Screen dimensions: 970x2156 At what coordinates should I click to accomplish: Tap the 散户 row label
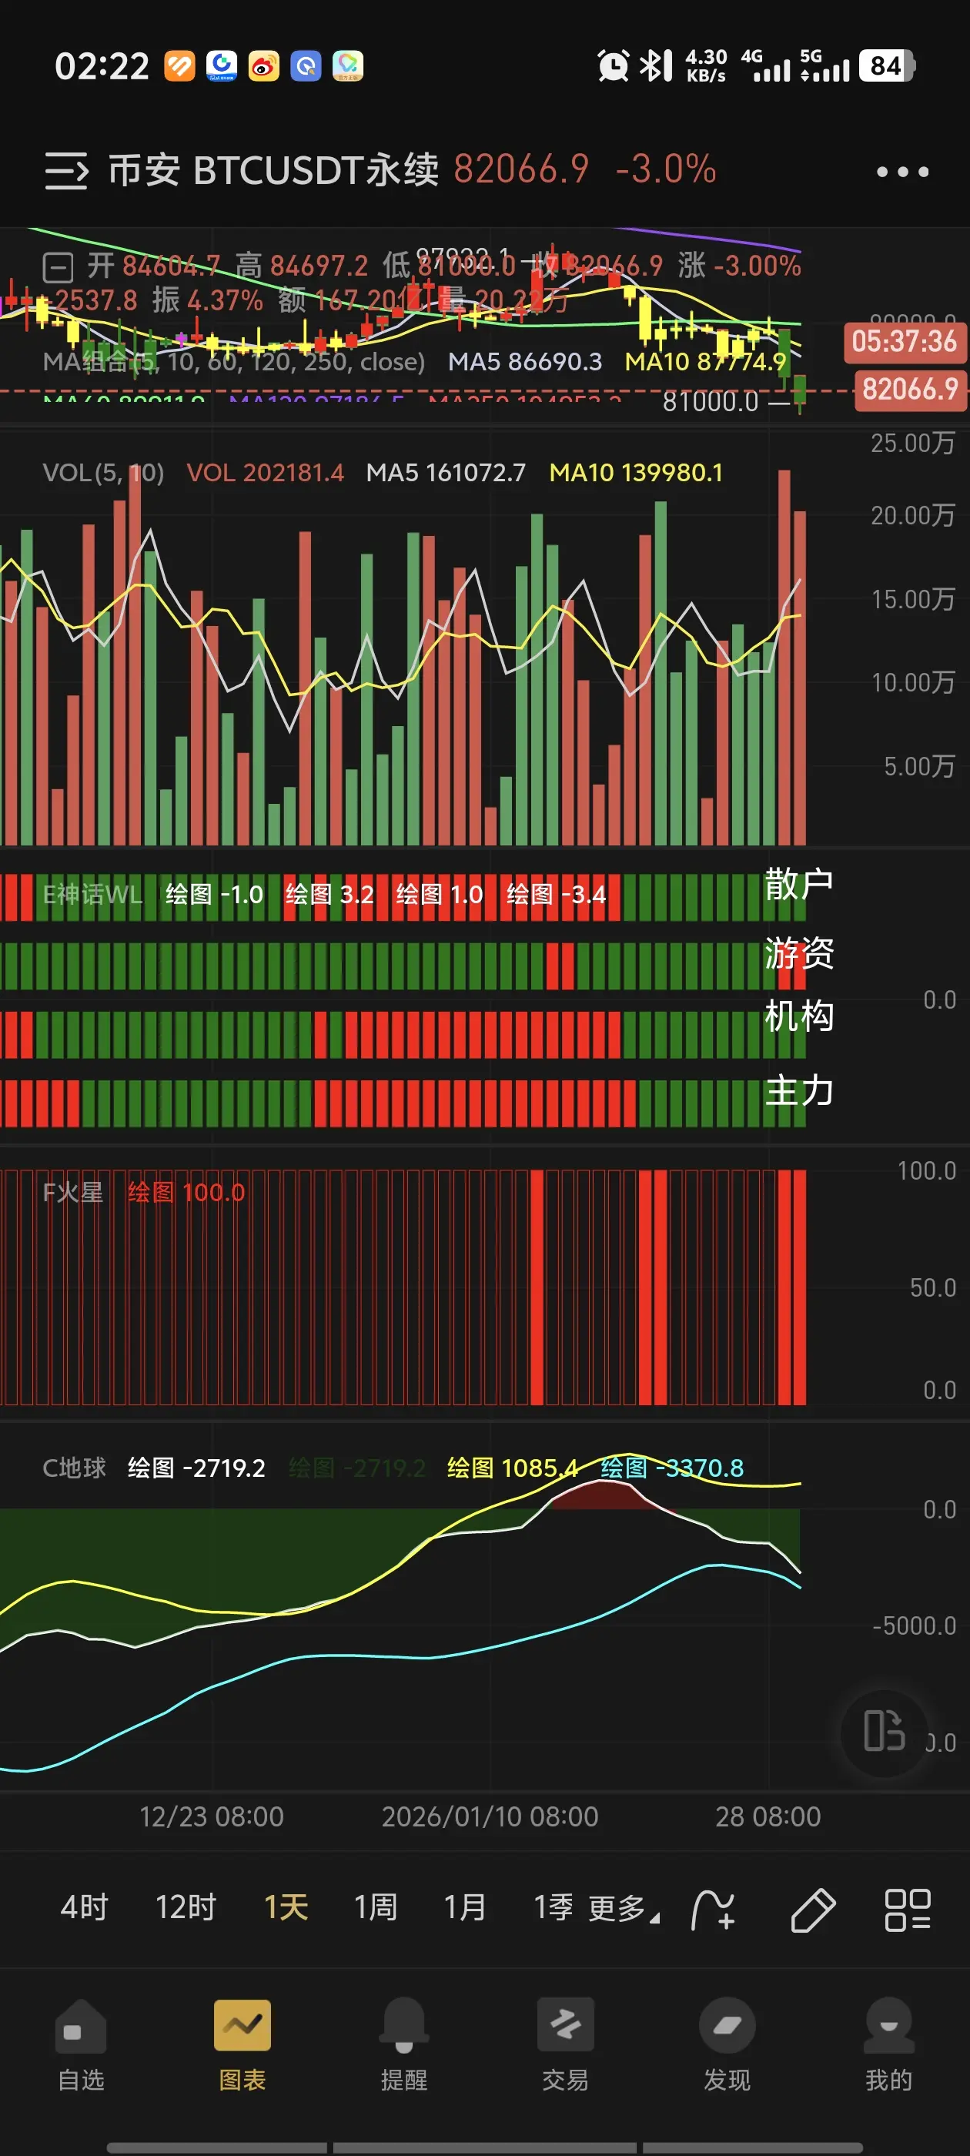coord(799,884)
